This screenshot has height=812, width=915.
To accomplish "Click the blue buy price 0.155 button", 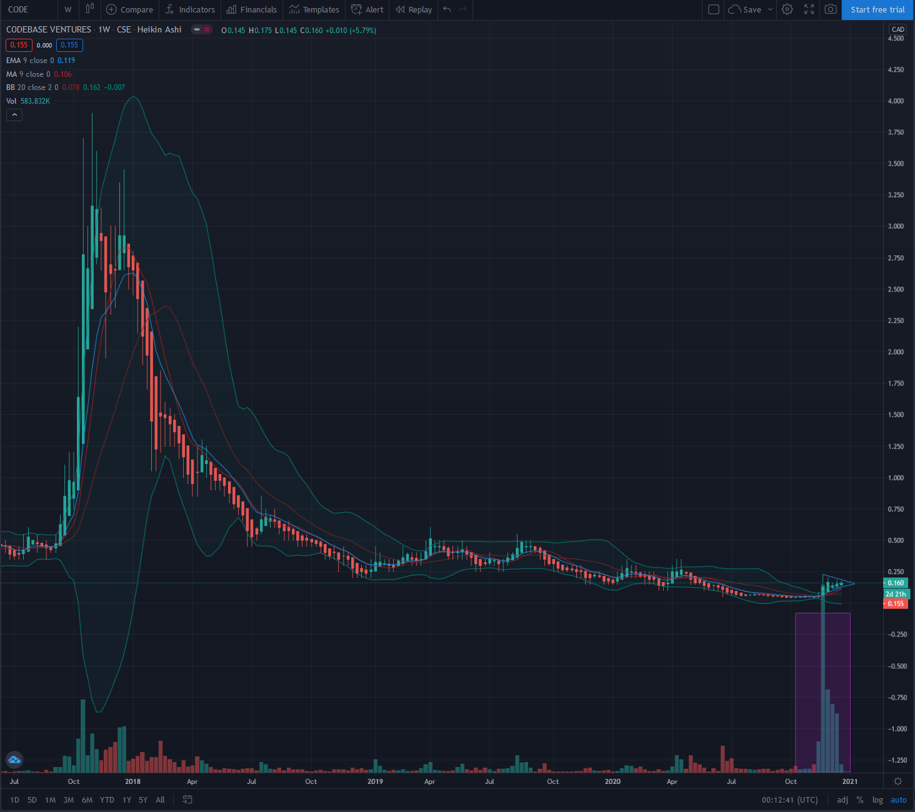I will tap(69, 45).
